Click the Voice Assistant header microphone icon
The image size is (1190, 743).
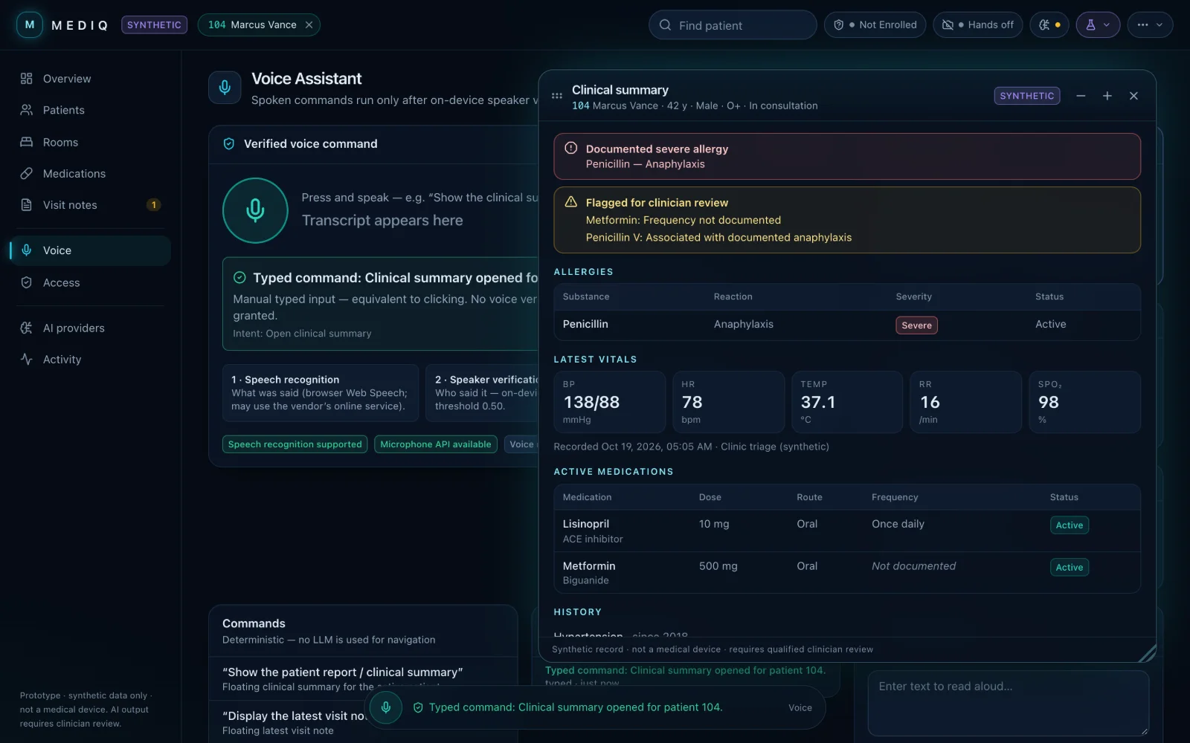point(225,88)
